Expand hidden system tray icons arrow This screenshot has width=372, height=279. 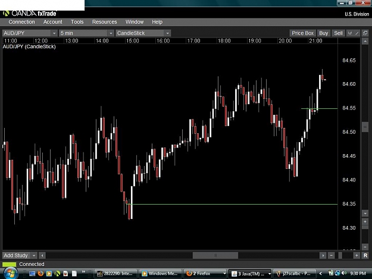pos(321,274)
